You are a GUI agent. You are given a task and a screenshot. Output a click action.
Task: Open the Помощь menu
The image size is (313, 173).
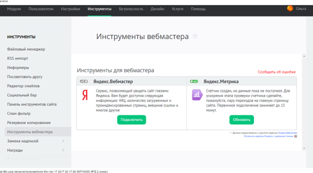point(198,9)
